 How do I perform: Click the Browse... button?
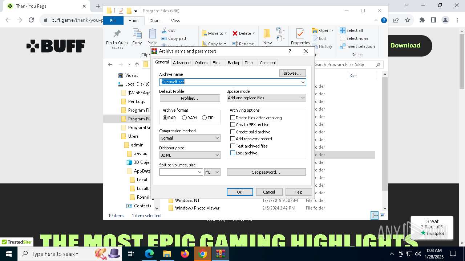[292, 73]
